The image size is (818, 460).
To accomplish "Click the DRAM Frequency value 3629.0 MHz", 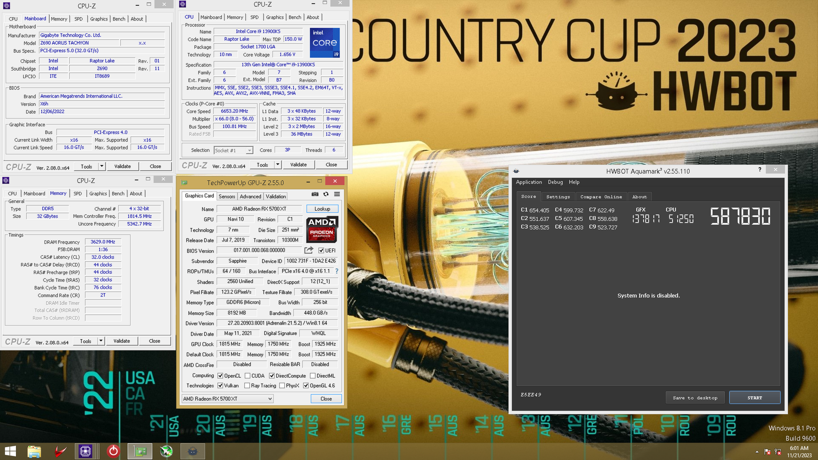I will click(x=103, y=242).
